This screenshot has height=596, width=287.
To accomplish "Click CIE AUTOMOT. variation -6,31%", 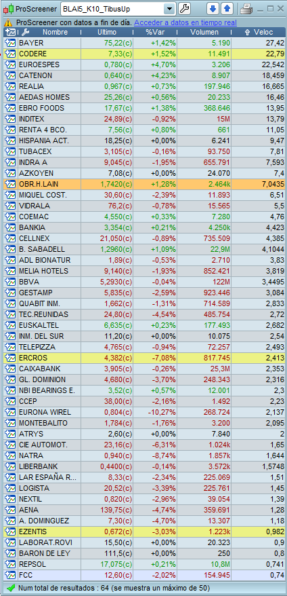I will (x=166, y=445).
